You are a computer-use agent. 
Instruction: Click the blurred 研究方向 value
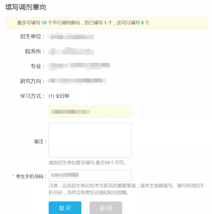77,81
